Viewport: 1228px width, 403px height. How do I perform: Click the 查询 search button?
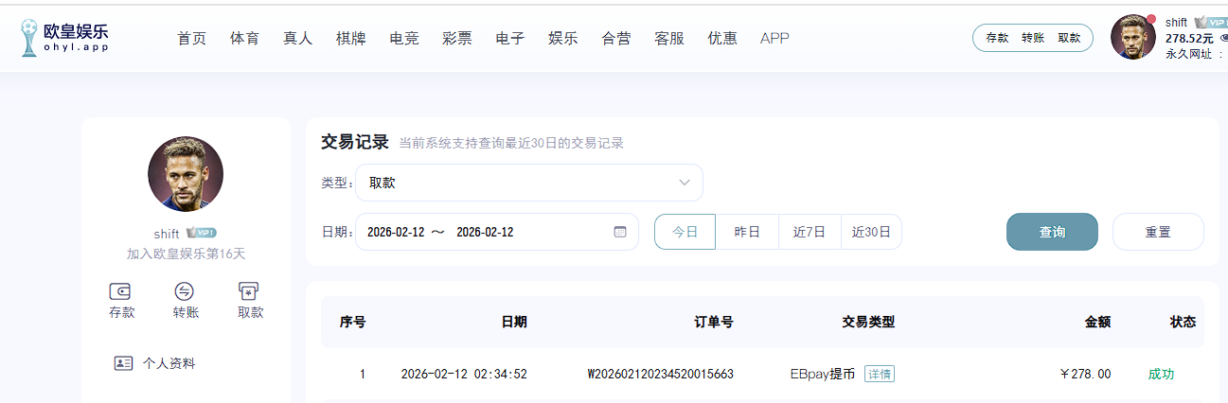[x=1052, y=232]
